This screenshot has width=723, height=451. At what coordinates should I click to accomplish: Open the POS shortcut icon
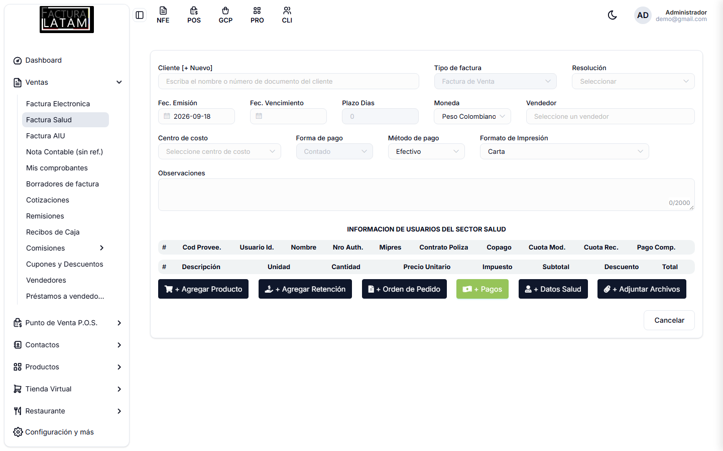point(194,15)
